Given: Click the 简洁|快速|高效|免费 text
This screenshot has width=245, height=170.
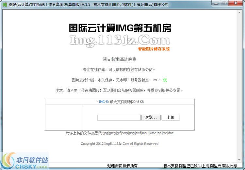Looking at the screenshot, I should click(x=120, y=59).
